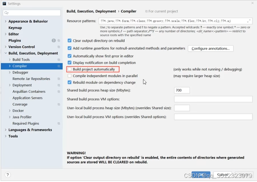The image size is (257, 182).
Task: Click the search magnifier icon in settings
Action: pyautogui.click(x=6, y=13)
